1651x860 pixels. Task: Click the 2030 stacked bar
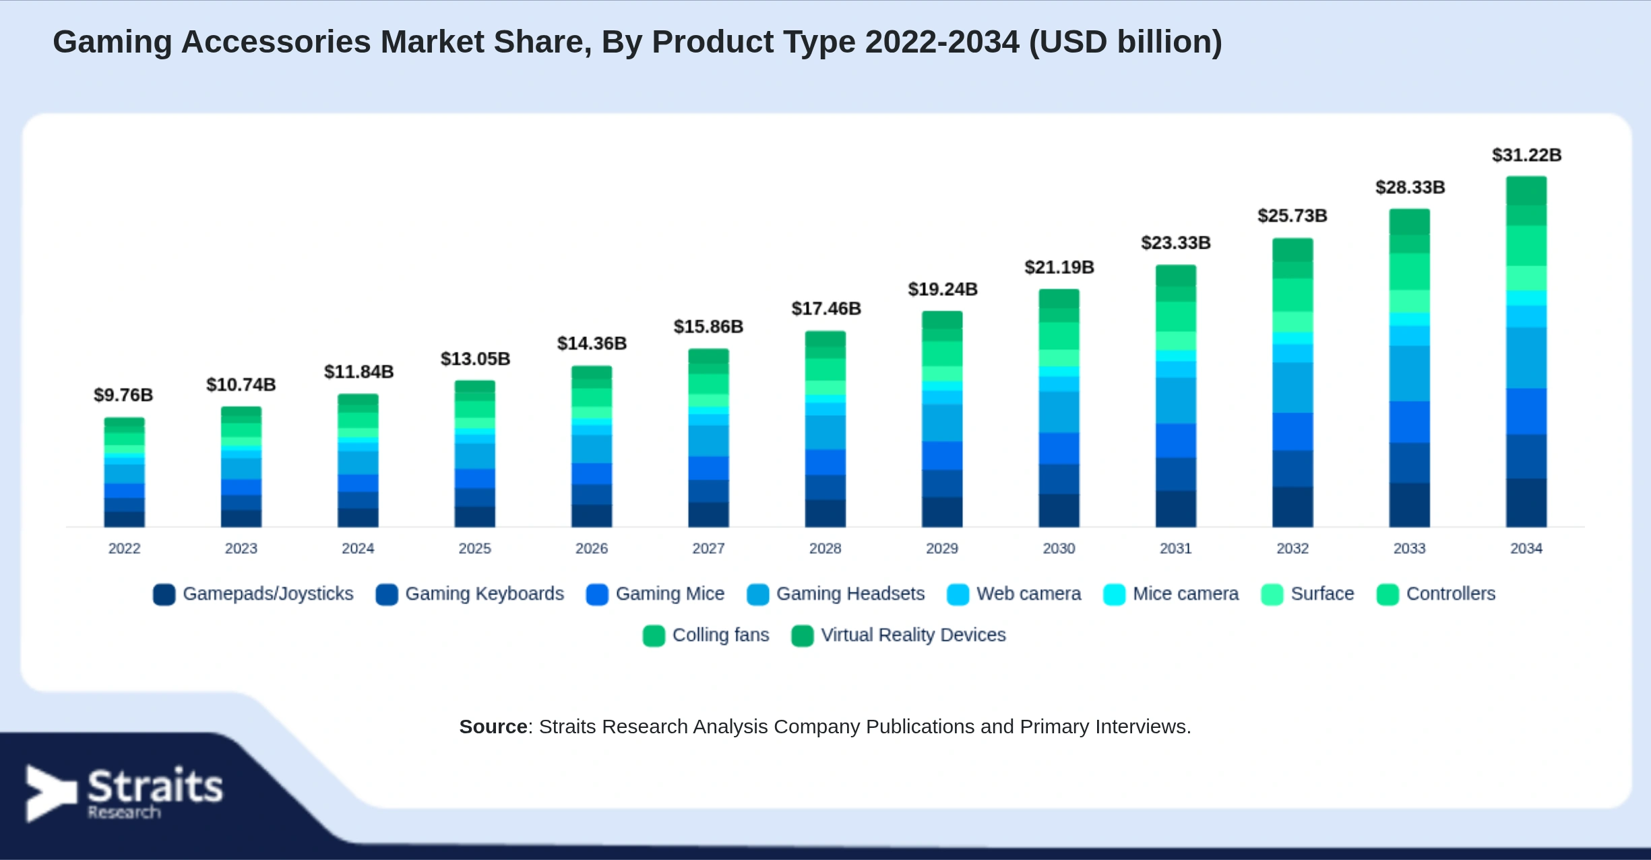[1059, 408]
